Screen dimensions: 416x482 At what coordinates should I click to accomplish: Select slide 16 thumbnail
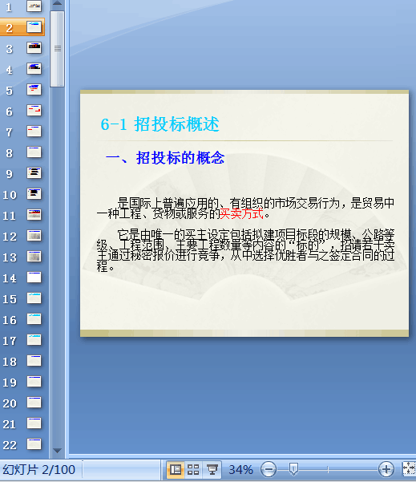(34, 319)
